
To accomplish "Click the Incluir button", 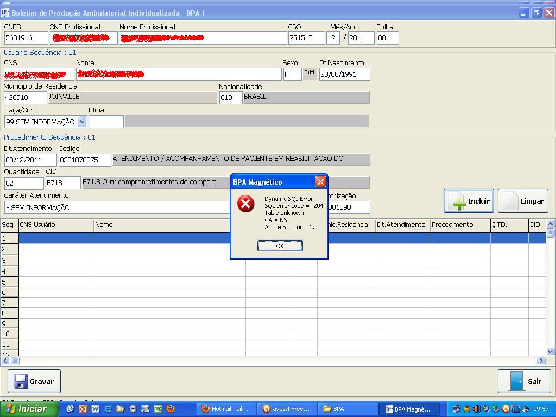I will point(469,201).
